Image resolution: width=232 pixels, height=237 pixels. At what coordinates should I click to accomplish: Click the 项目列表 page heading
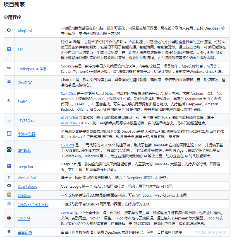coord(14,4)
